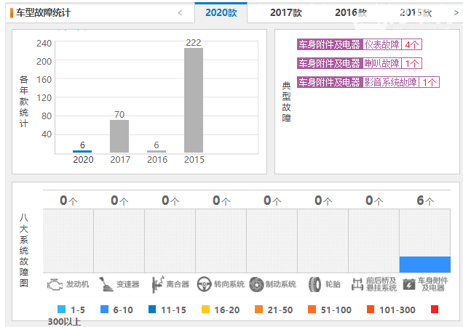
Task: Click the 4个 count beside 仪表故障
Action: [x=411, y=44]
